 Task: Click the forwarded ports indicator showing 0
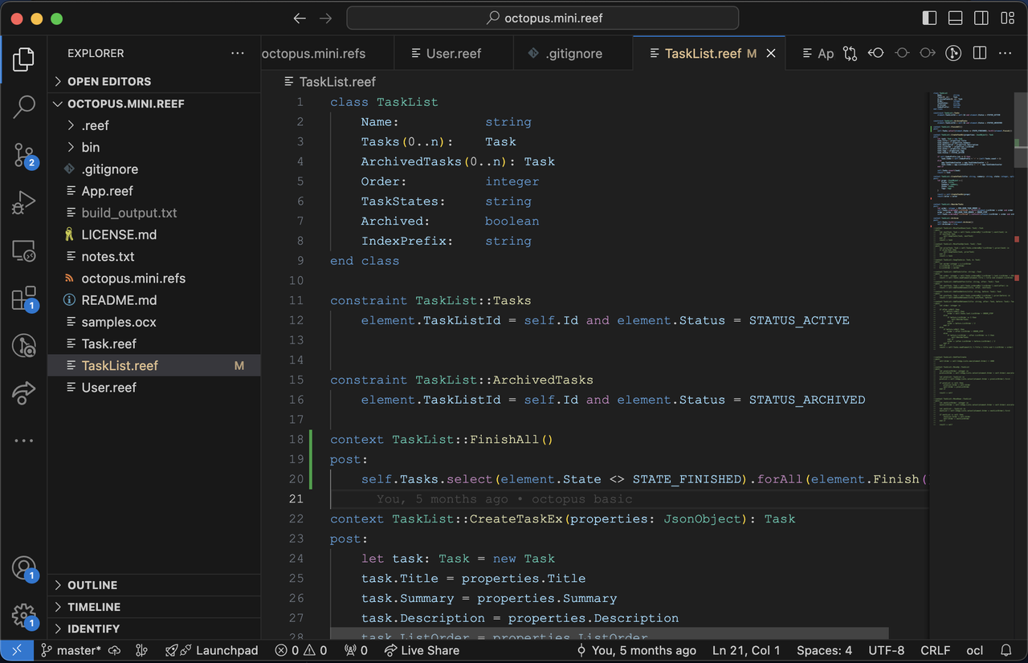(356, 650)
